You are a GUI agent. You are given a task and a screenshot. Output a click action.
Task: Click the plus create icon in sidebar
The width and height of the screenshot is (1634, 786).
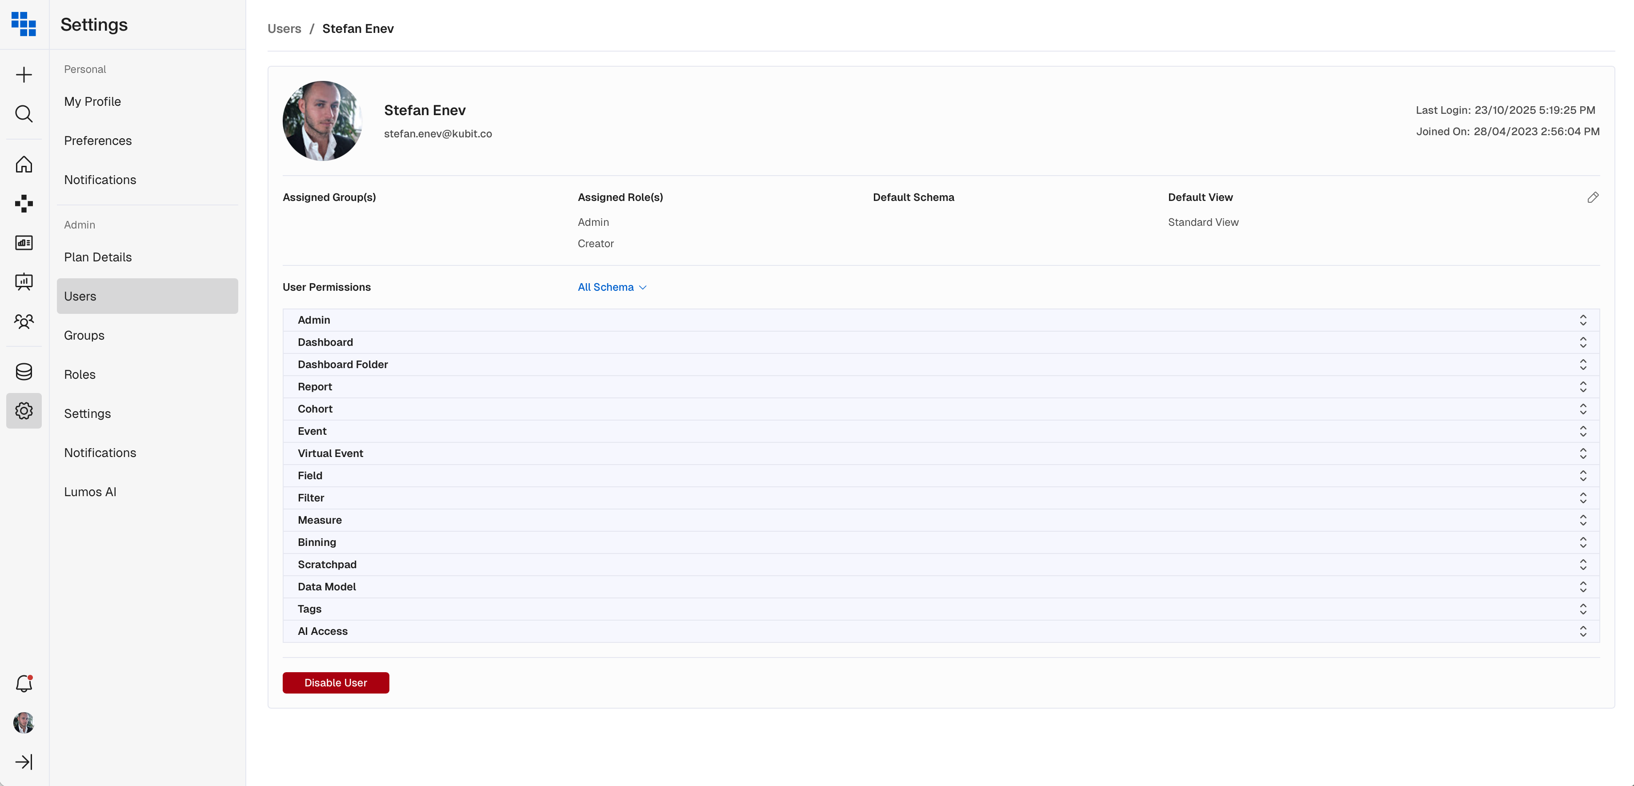pyautogui.click(x=24, y=75)
